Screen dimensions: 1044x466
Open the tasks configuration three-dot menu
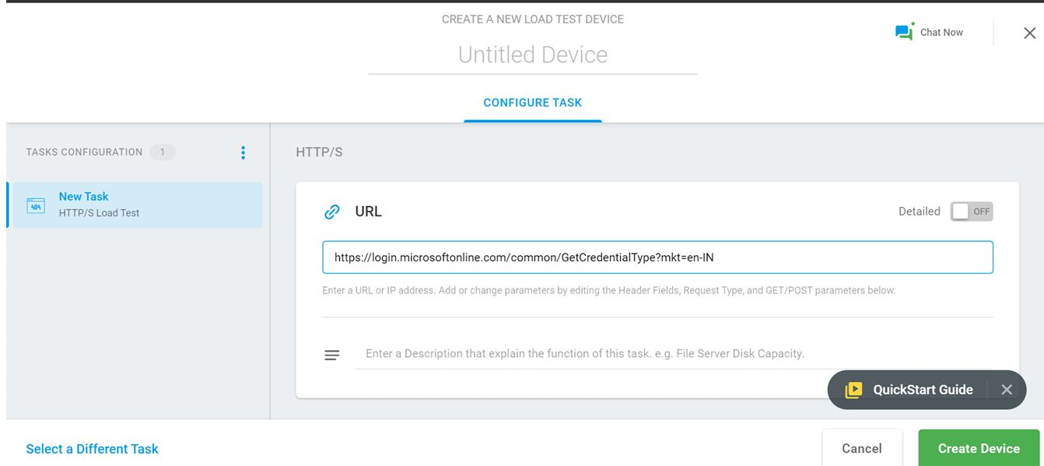[x=243, y=152]
